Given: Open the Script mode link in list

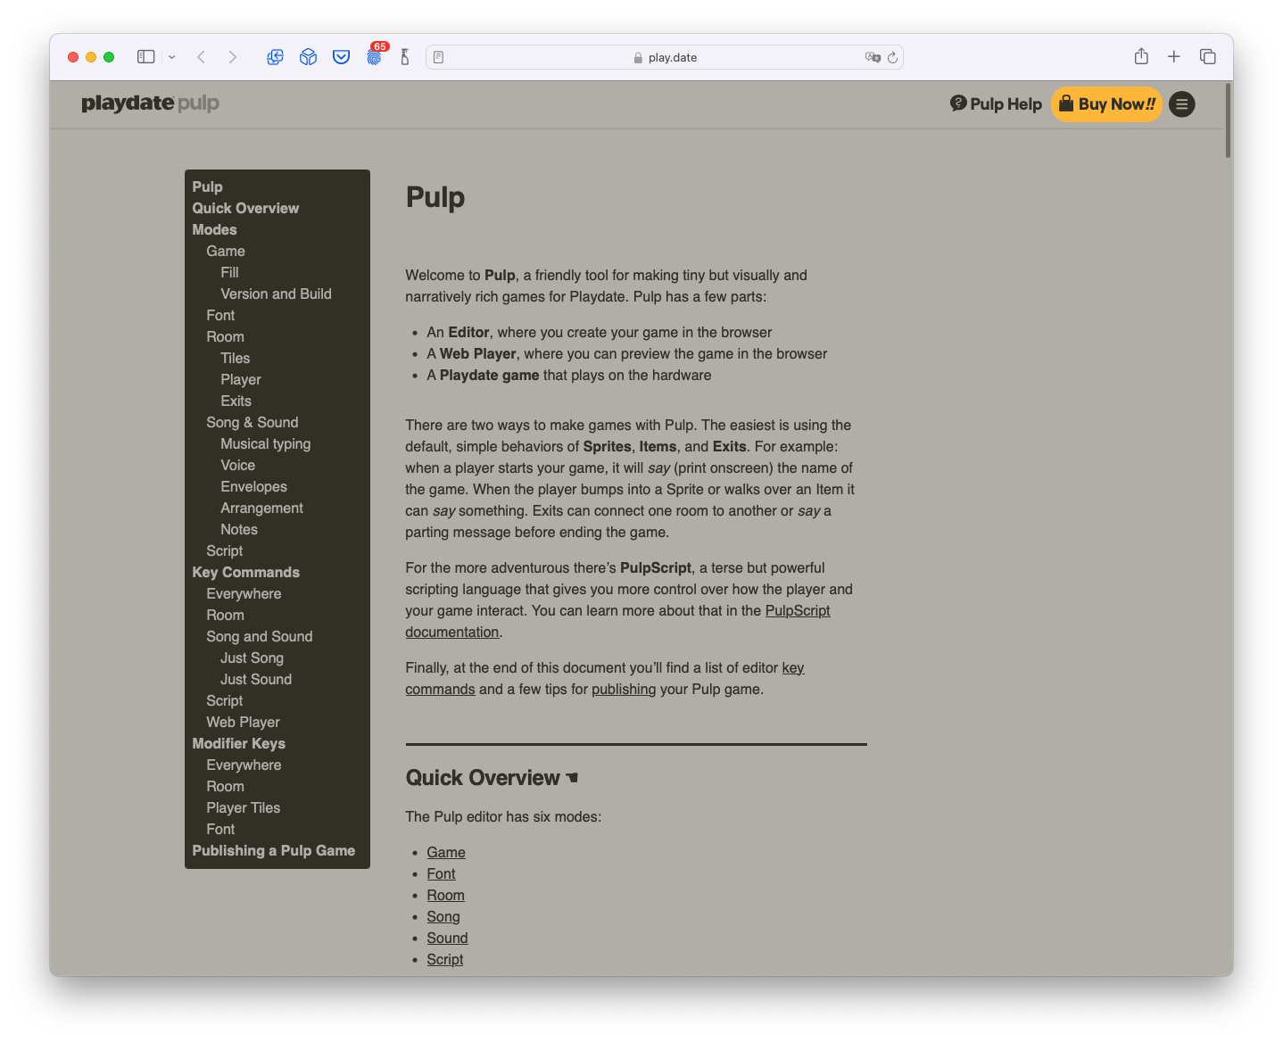Looking at the screenshot, I should (x=444, y=959).
